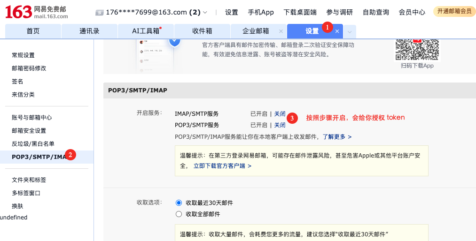Screen dimensions: 476x241
Task: Select 收取全部邮件 radio option
Action: (x=179, y=214)
